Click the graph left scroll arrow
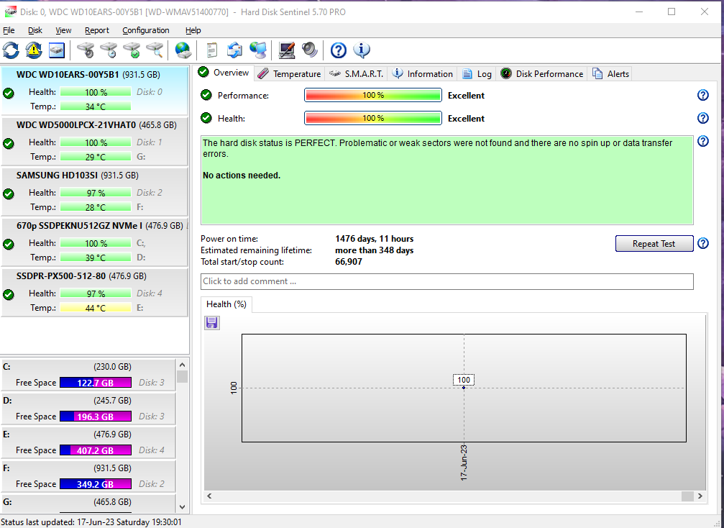The image size is (724, 528). [x=209, y=496]
